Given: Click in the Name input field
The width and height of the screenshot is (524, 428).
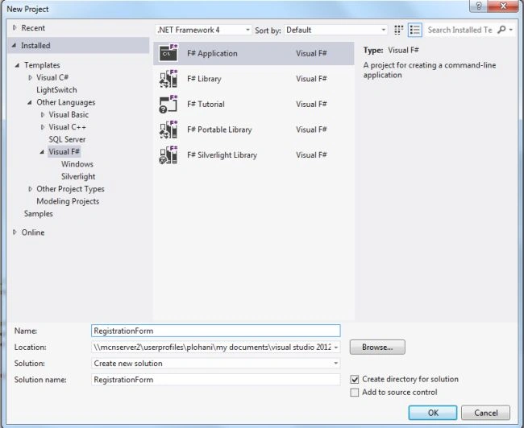Looking at the screenshot, I should (215, 331).
